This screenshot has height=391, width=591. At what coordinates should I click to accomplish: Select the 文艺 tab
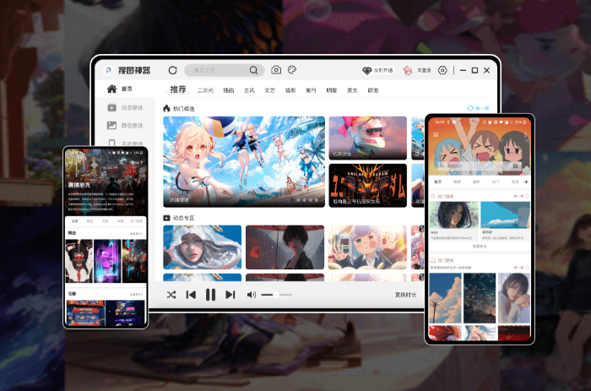[269, 90]
